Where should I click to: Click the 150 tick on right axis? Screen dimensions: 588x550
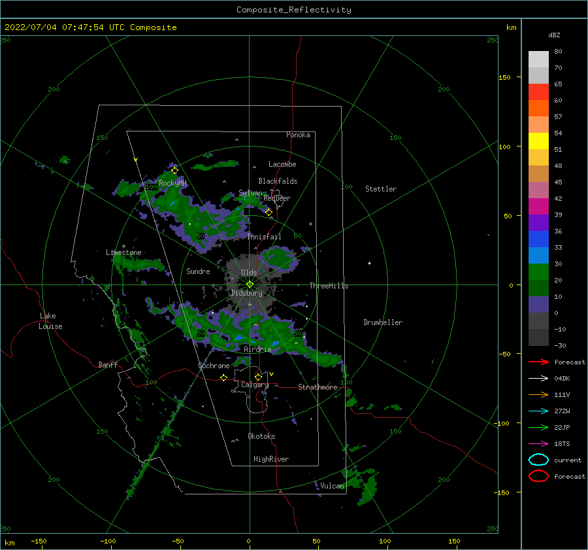[504, 77]
